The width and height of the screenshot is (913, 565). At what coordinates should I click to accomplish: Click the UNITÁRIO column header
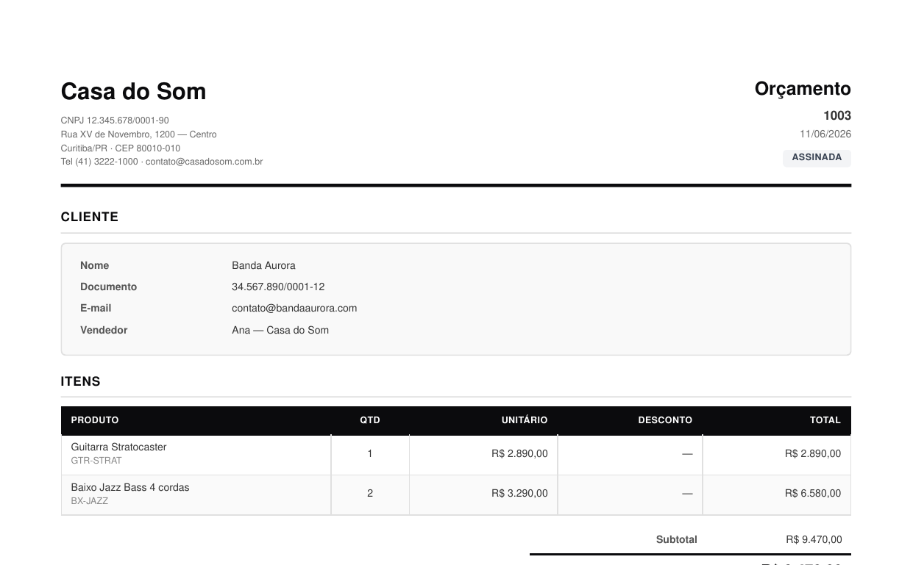[525, 420]
